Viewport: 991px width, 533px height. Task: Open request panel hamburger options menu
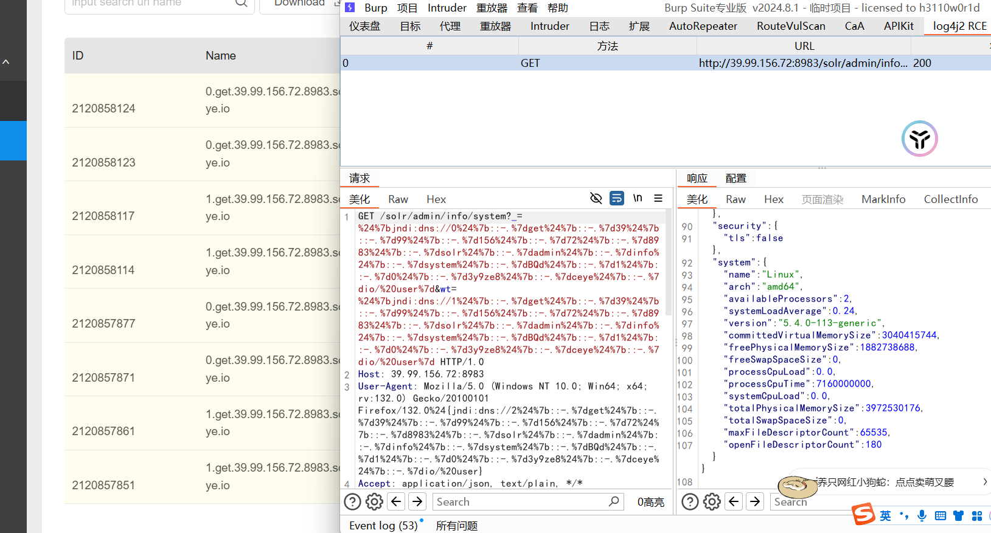coord(658,198)
